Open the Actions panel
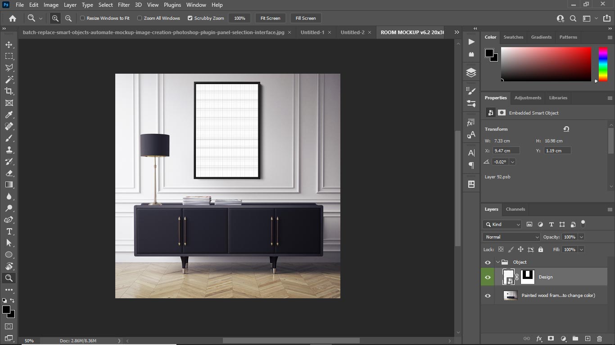Image resolution: width=615 pixels, height=345 pixels. (x=471, y=42)
